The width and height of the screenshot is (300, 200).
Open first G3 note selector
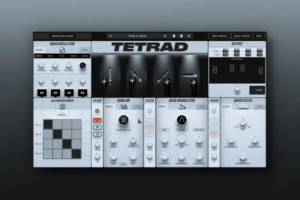[x=42, y=93]
